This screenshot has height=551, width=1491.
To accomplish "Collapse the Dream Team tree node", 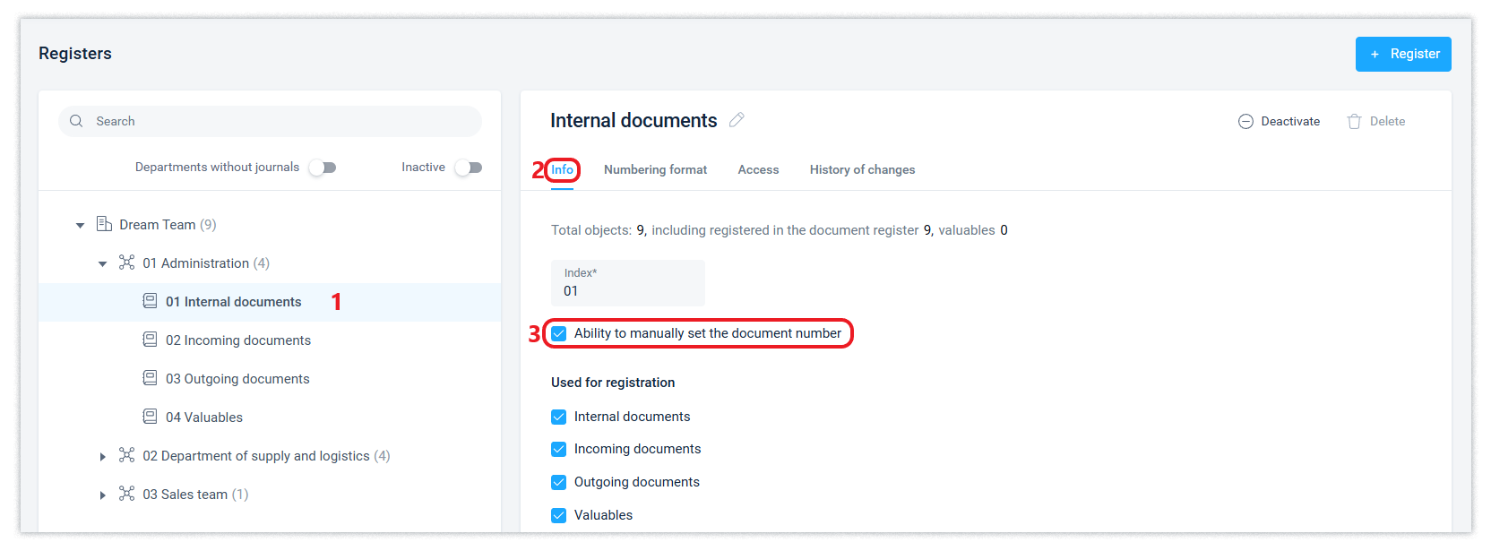I will tap(81, 225).
